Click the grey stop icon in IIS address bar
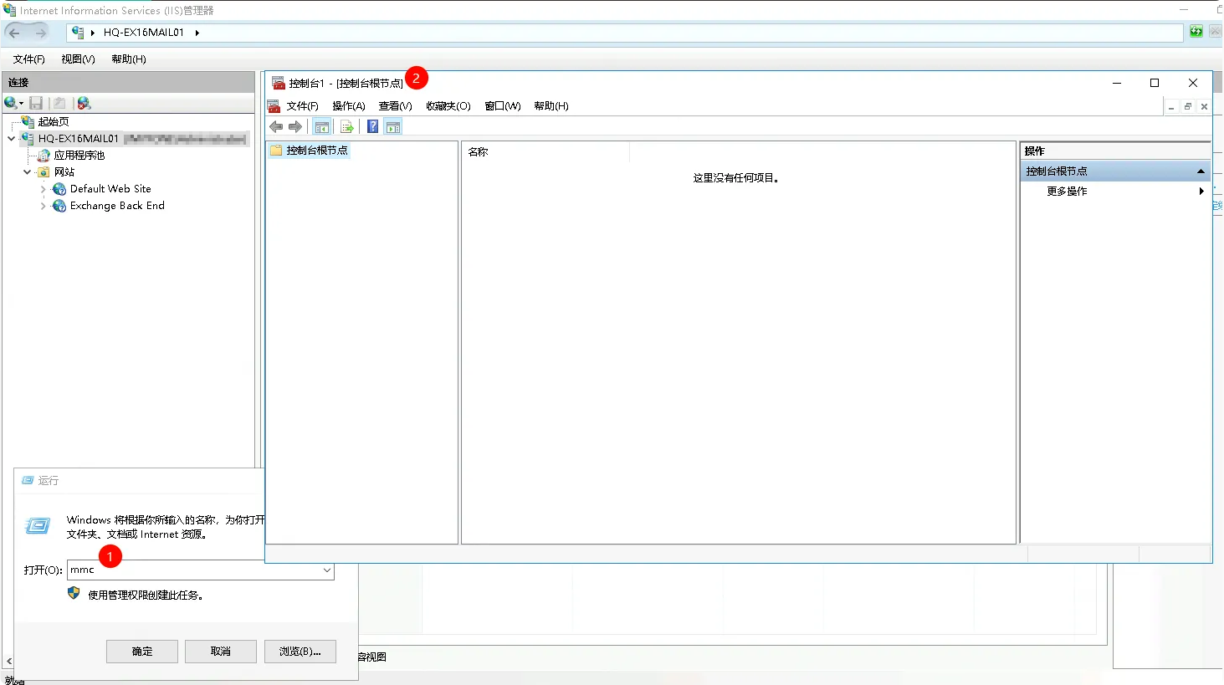This screenshot has width=1224, height=685. [1216, 32]
